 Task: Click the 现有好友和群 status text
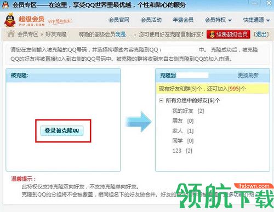point(202,89)
